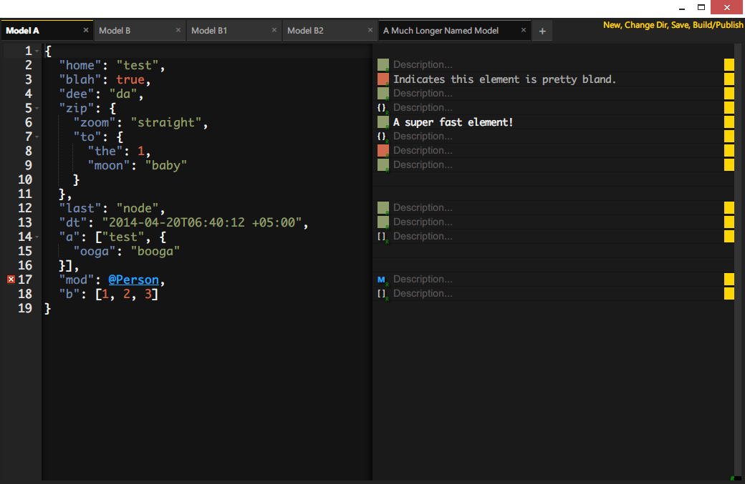The width and height of the screenshot is (745, 484).
Task: Click type icon beside 'A super fast element!'
Action: (x=383, y=122)
